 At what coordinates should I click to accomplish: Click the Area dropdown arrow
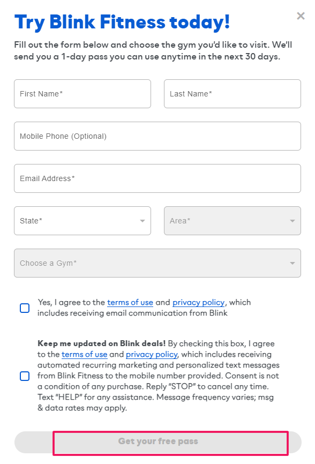coord(292,221)
